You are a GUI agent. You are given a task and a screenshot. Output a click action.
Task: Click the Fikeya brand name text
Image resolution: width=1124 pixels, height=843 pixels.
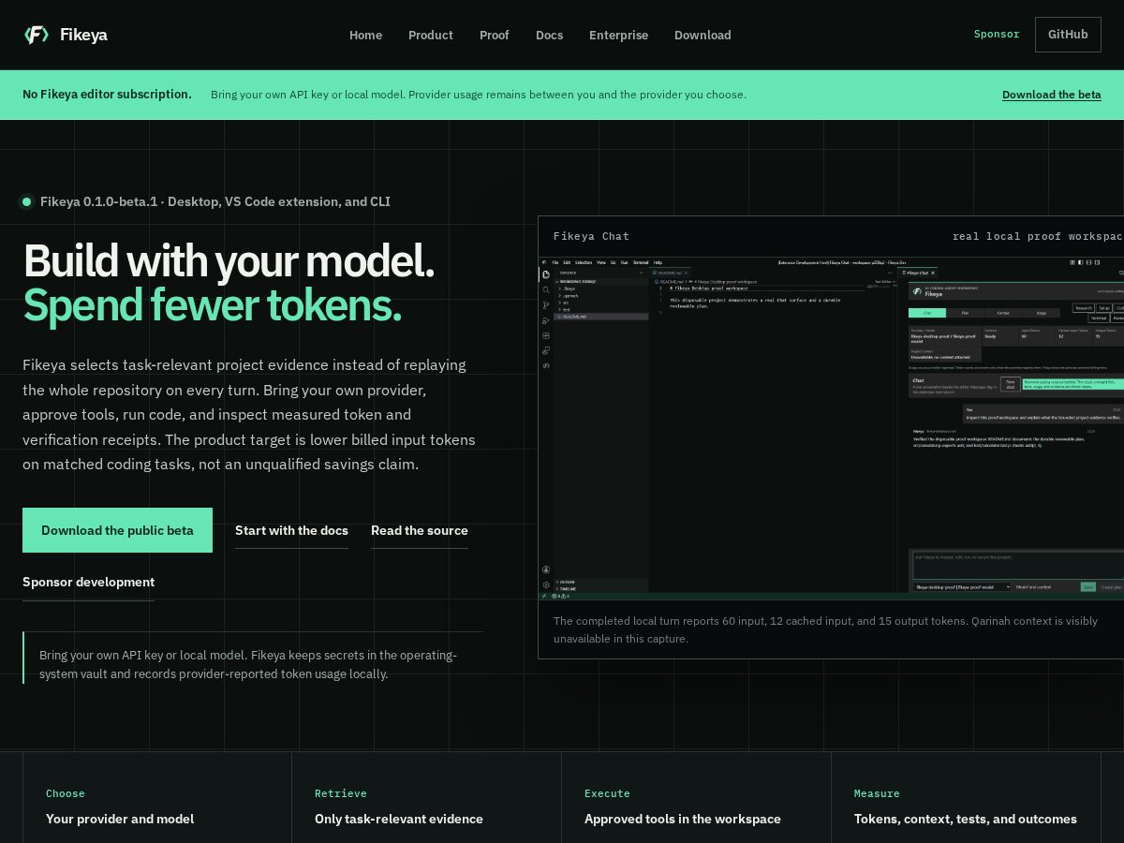(x=83, y=35)
